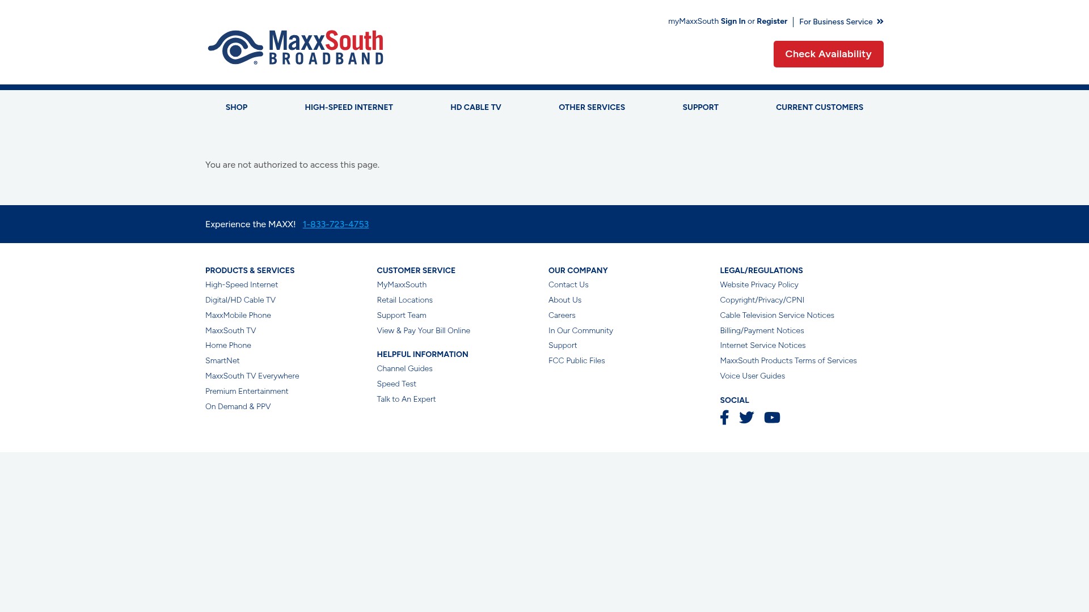Image resolution: width=1089 pixels, height=612 pixels.
Task: Open Premium Entertainment link
Action: [247, 392]
